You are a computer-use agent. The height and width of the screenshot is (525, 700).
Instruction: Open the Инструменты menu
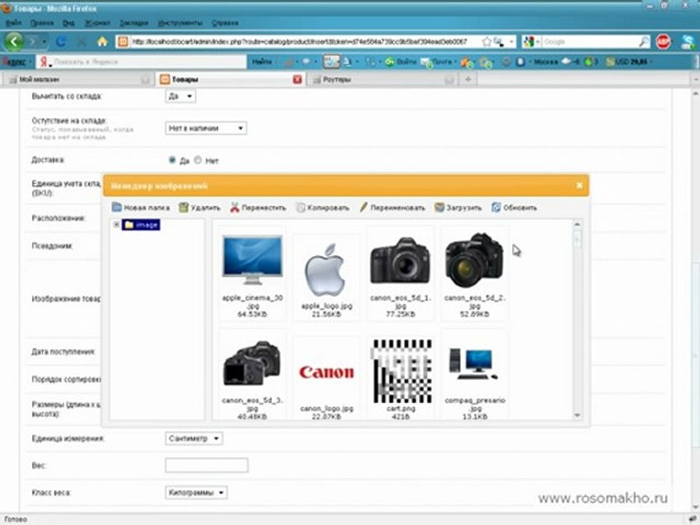pos(180,23)
